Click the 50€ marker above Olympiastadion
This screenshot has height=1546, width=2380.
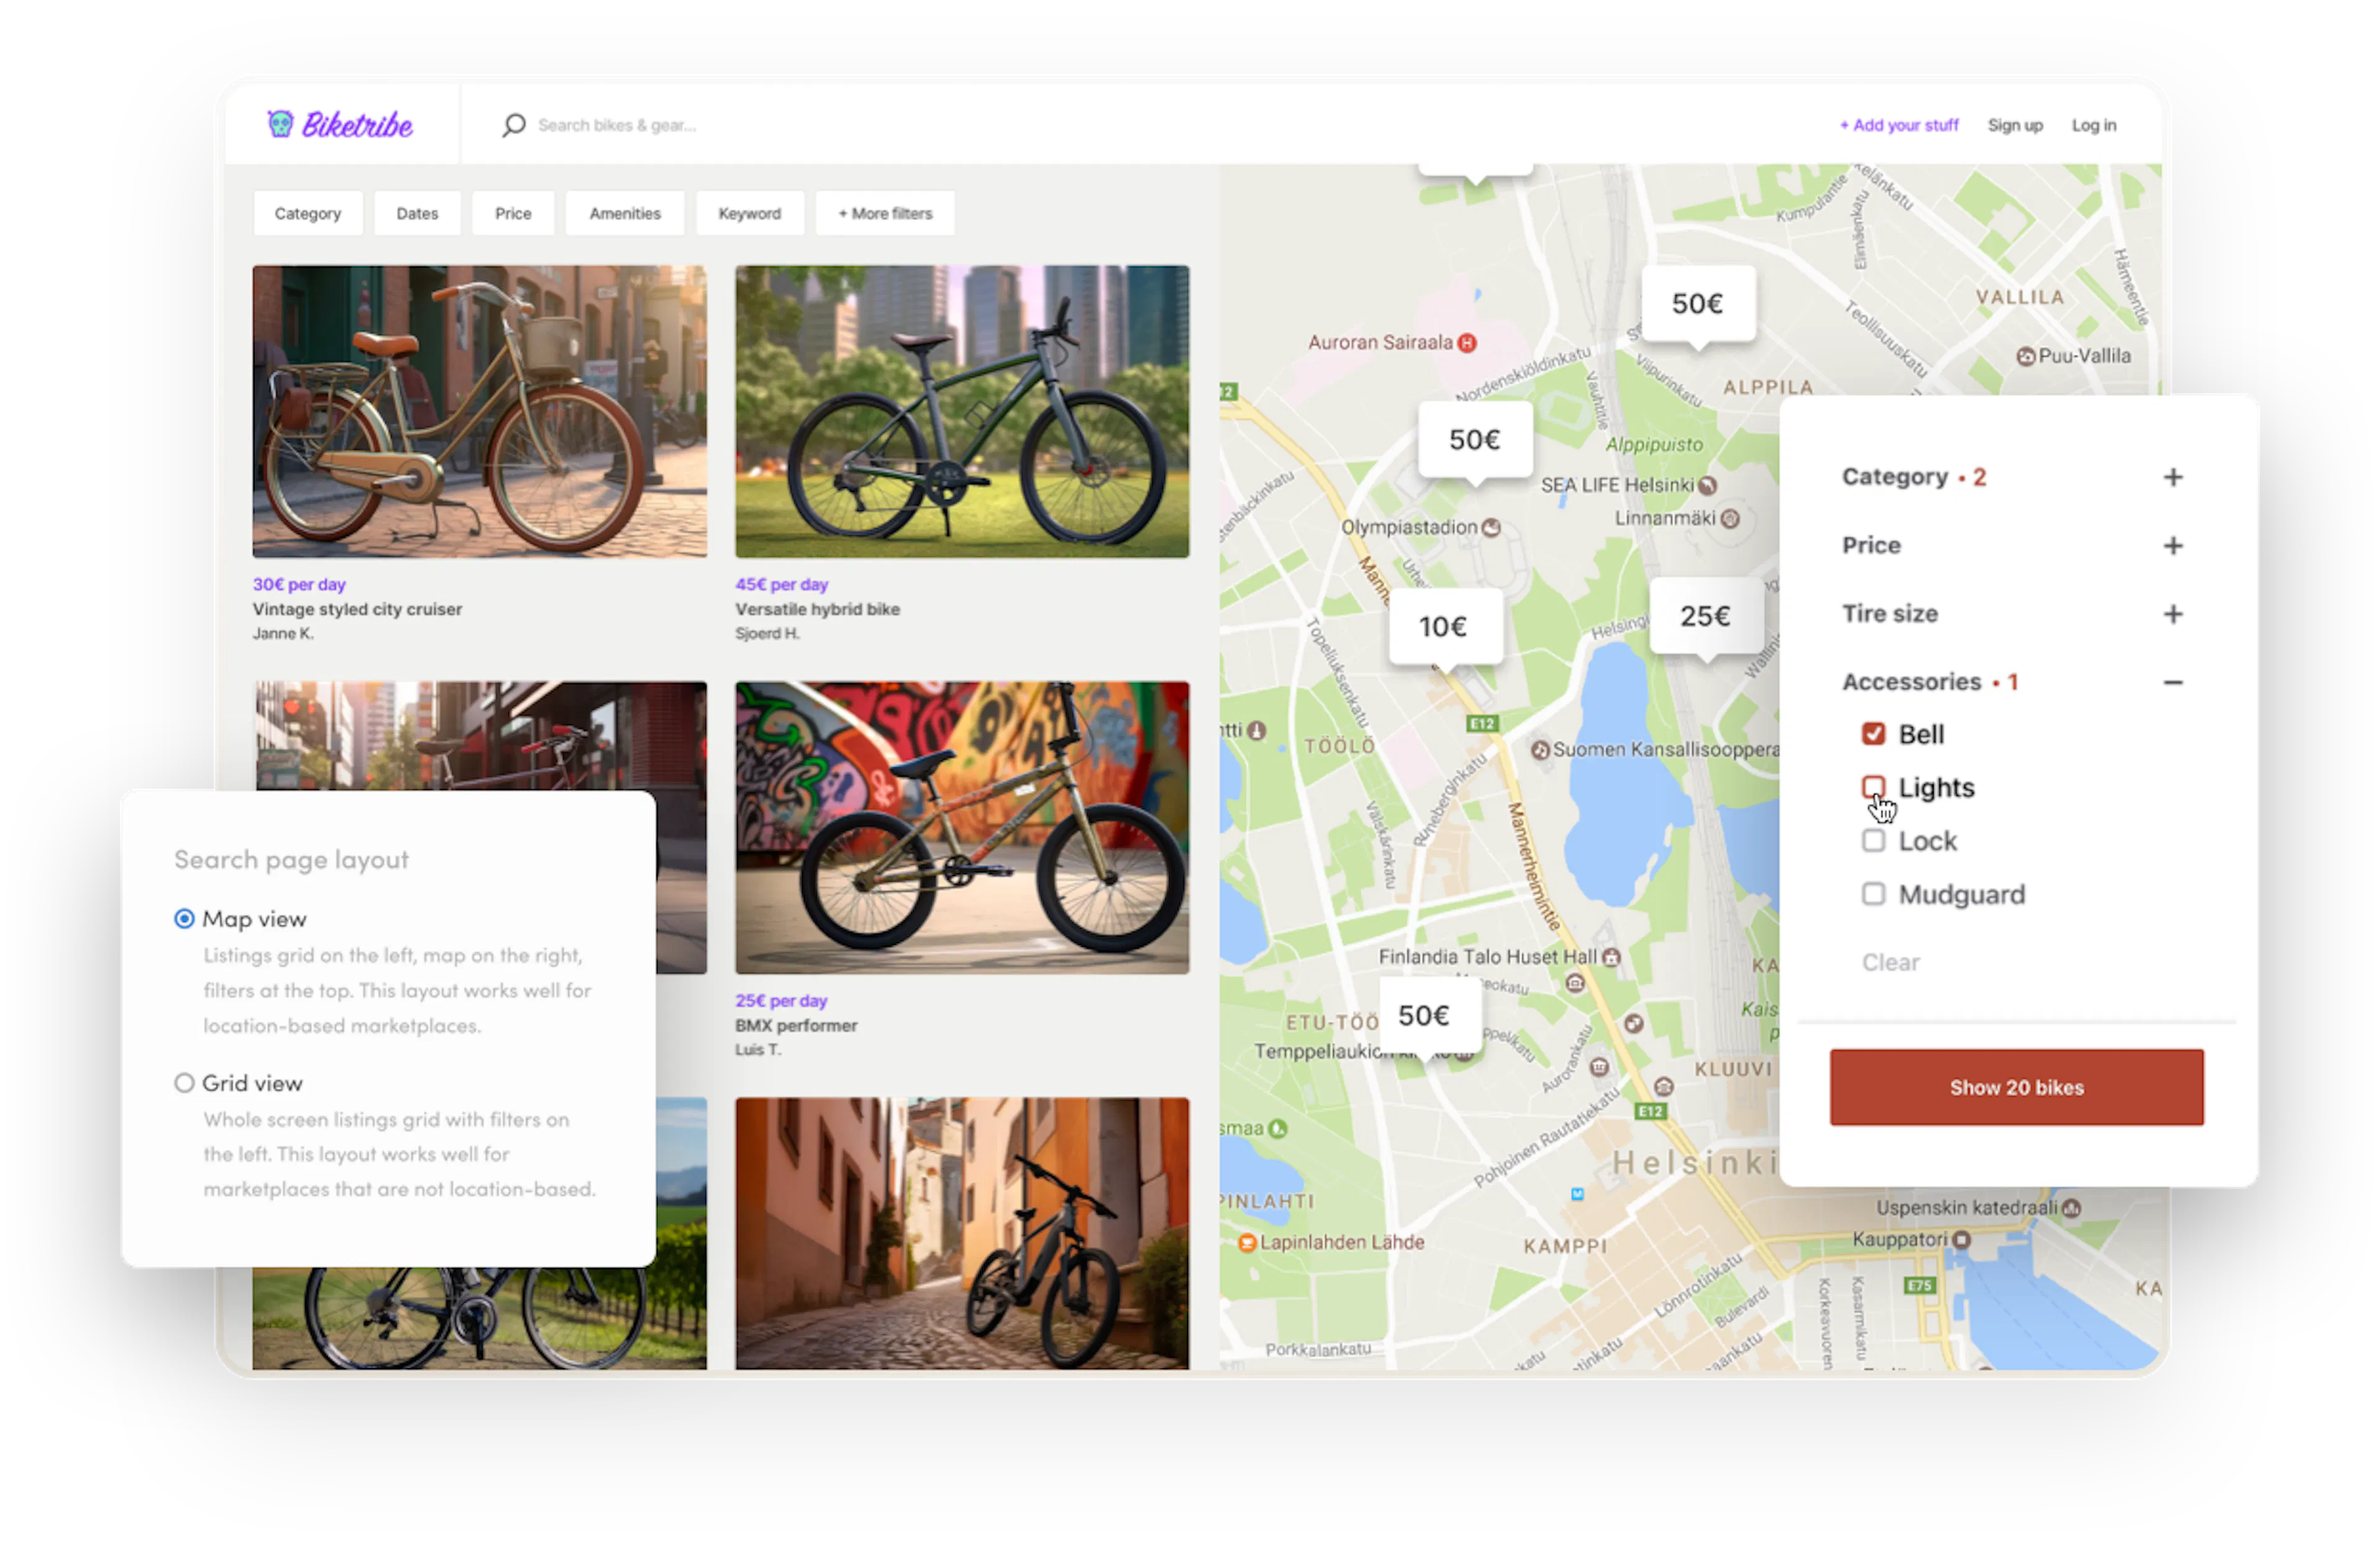pyautogui.click(x=1474, y=440)
